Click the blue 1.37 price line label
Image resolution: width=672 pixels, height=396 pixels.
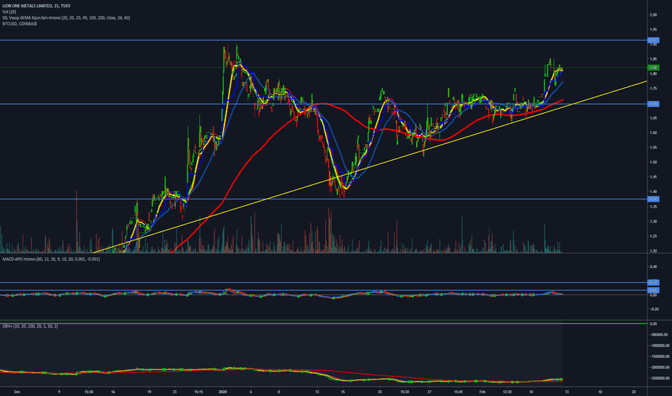(x=653, y=199)
